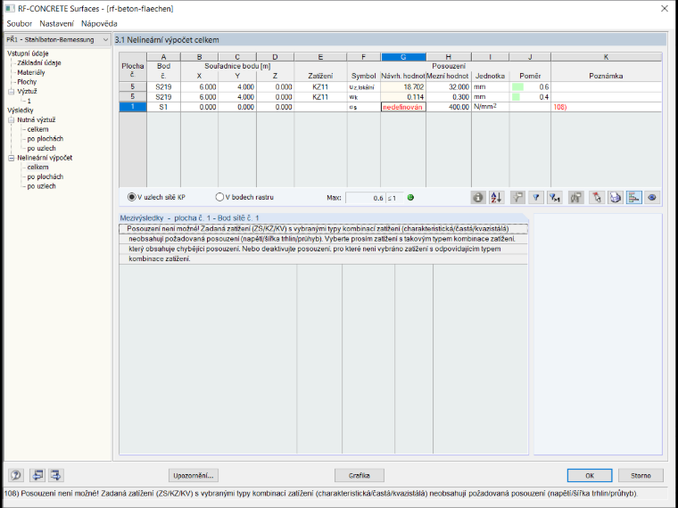Open help with the question mark button
This screenshot has width=678, height=508.
click(x=16, y=476)
